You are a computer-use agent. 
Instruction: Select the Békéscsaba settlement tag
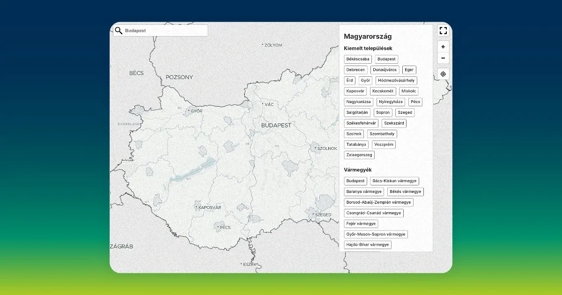point(358,59)
